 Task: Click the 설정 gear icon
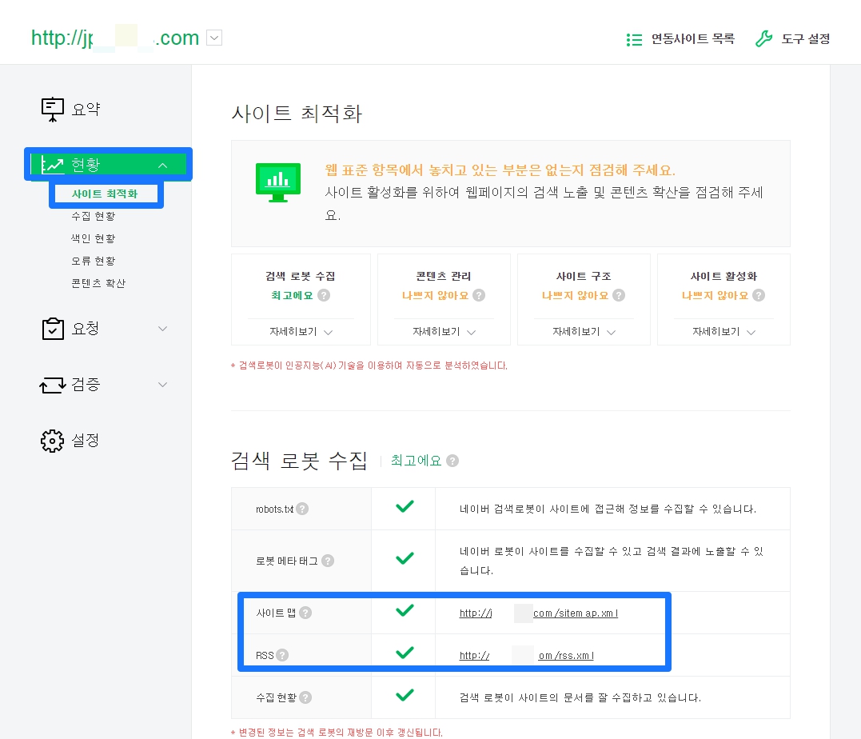[53, 440]
